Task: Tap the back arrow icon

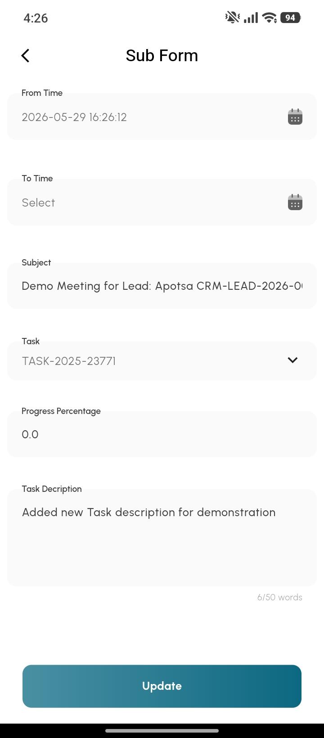Action: click(26, 56)
